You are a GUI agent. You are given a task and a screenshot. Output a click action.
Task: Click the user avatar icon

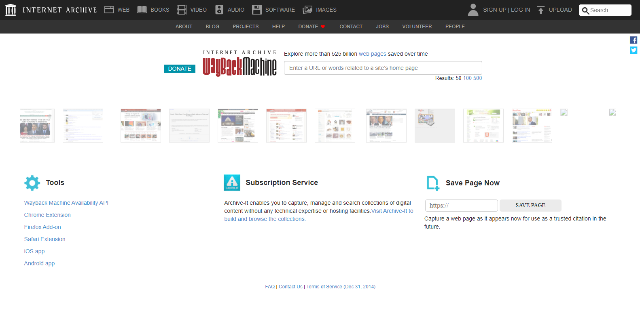click(473, 10)
